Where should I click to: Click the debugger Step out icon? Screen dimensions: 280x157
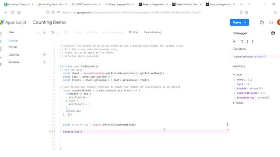[x=253, y=41]
